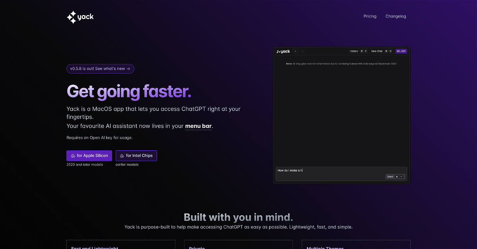Click the "Requires an Open AI key for usage." text
The image size is (477, 249).
[99, 138]
